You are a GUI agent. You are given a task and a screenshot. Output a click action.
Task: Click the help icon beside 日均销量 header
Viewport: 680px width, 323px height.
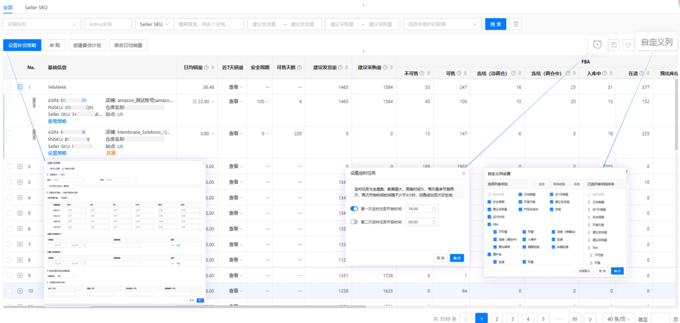206,67
